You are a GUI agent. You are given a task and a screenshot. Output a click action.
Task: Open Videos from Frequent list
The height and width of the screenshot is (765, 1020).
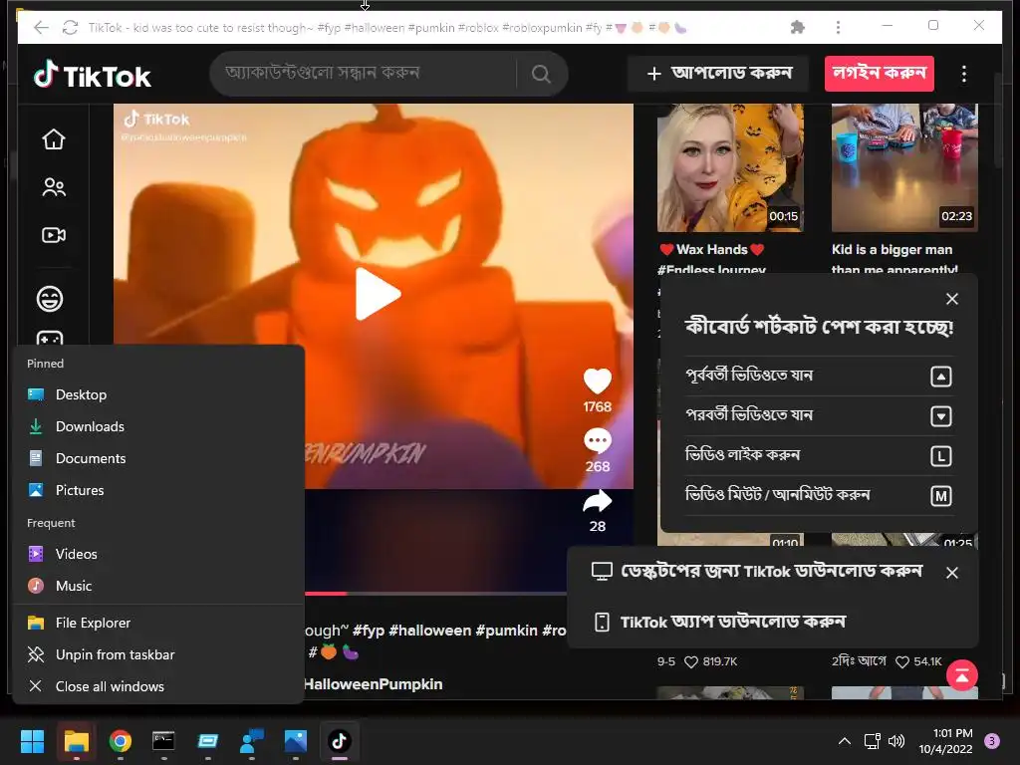pos(158,554)
